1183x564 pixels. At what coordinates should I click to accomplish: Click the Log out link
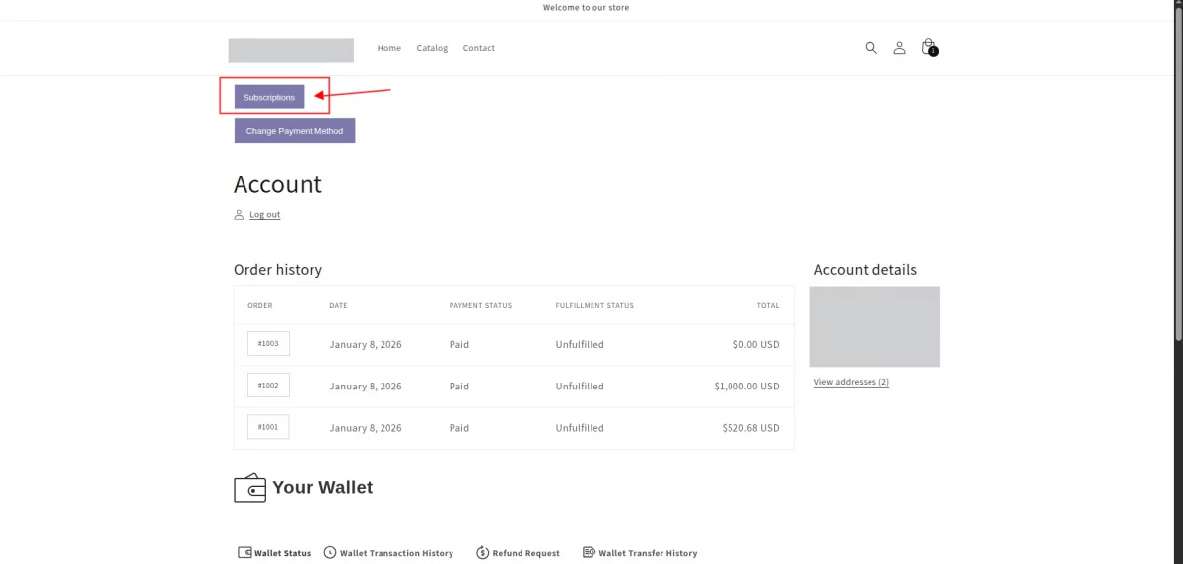tap(264, 215)
